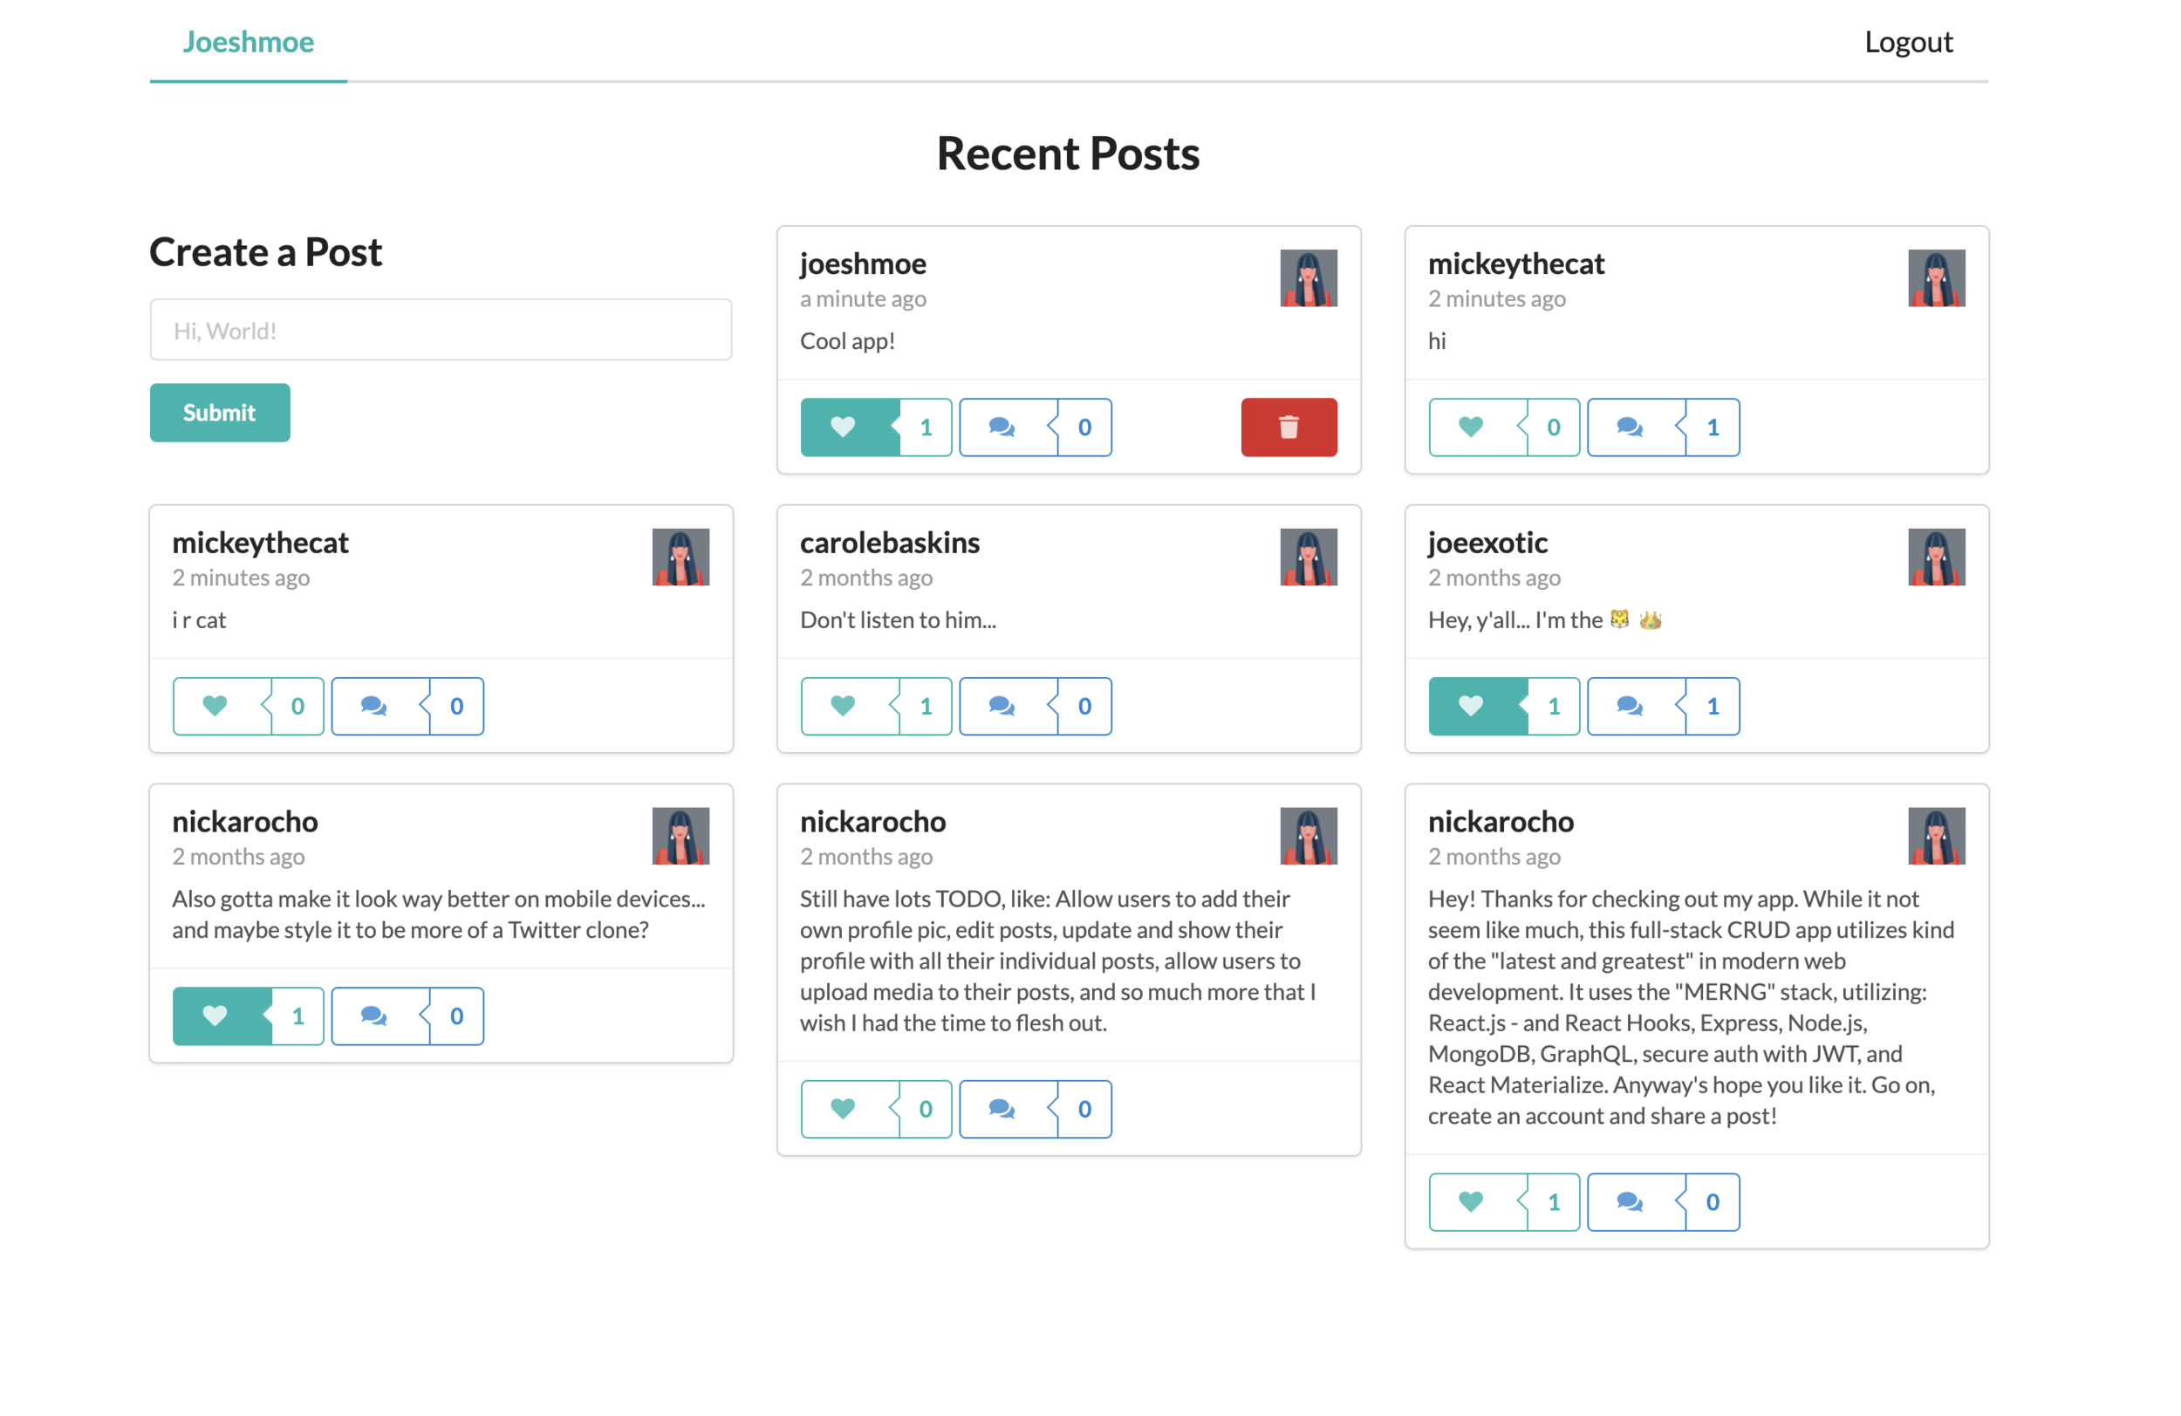Click like count on joeexotic's post
The image size is (2181, 1416).
click(x=1555, y=706)
